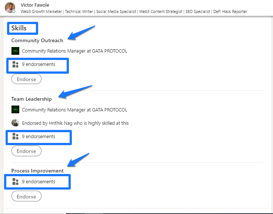Screen dimensions: 273x214
Task: Click Hrithik Nag's avatar photo
Action: tap(15, 123)
